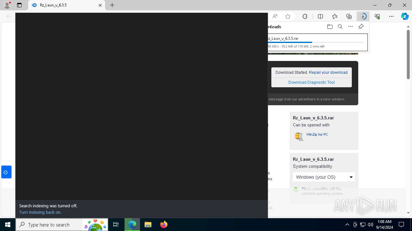Open the Edge profile icon

click(7, 5)
